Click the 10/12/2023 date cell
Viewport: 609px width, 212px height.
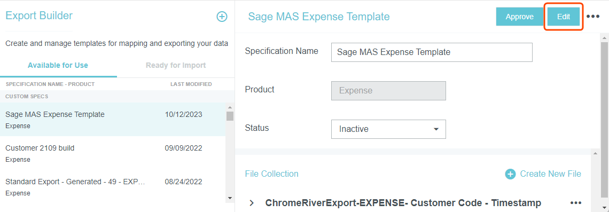(183, 114)
